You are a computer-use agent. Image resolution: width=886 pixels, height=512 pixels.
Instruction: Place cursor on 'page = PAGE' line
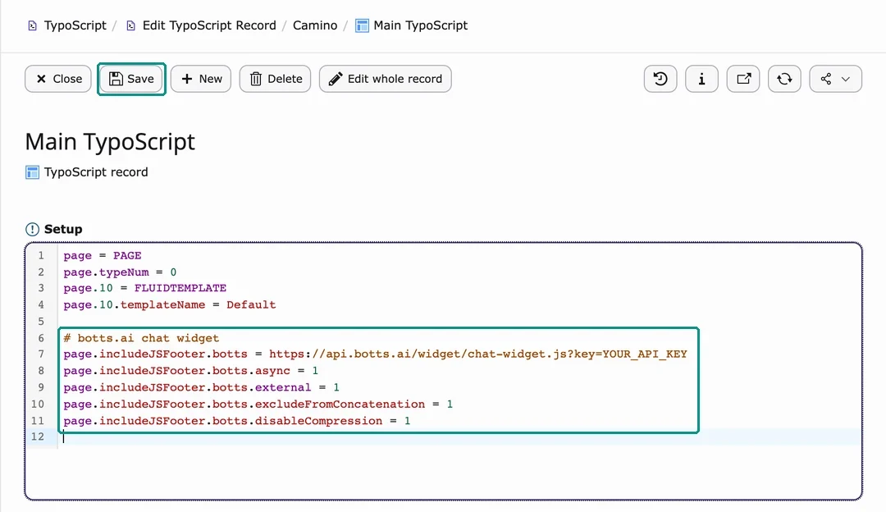pyautogui.click(x=103, y=255)
